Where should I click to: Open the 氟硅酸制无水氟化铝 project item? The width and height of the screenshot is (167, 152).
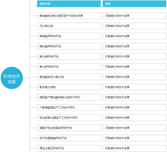point(69,77)
